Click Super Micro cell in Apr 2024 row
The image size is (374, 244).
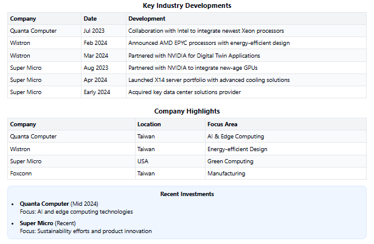click(44, 80)
